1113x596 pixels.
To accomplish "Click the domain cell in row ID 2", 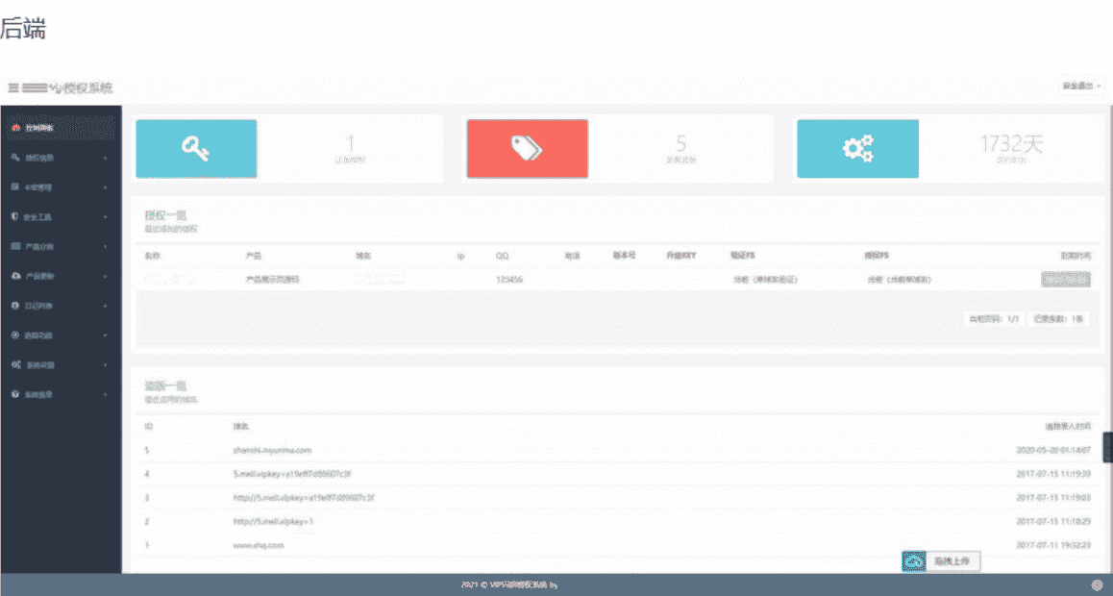I will point(273,521).
